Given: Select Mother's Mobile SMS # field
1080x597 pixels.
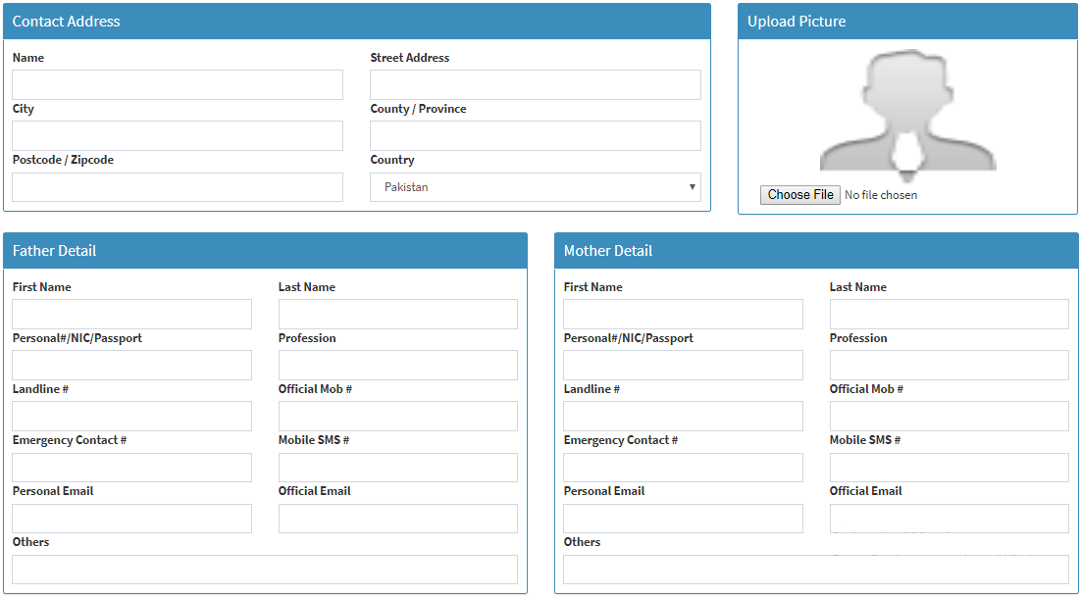Looking at the screenshot, I should tap(949, 468).
